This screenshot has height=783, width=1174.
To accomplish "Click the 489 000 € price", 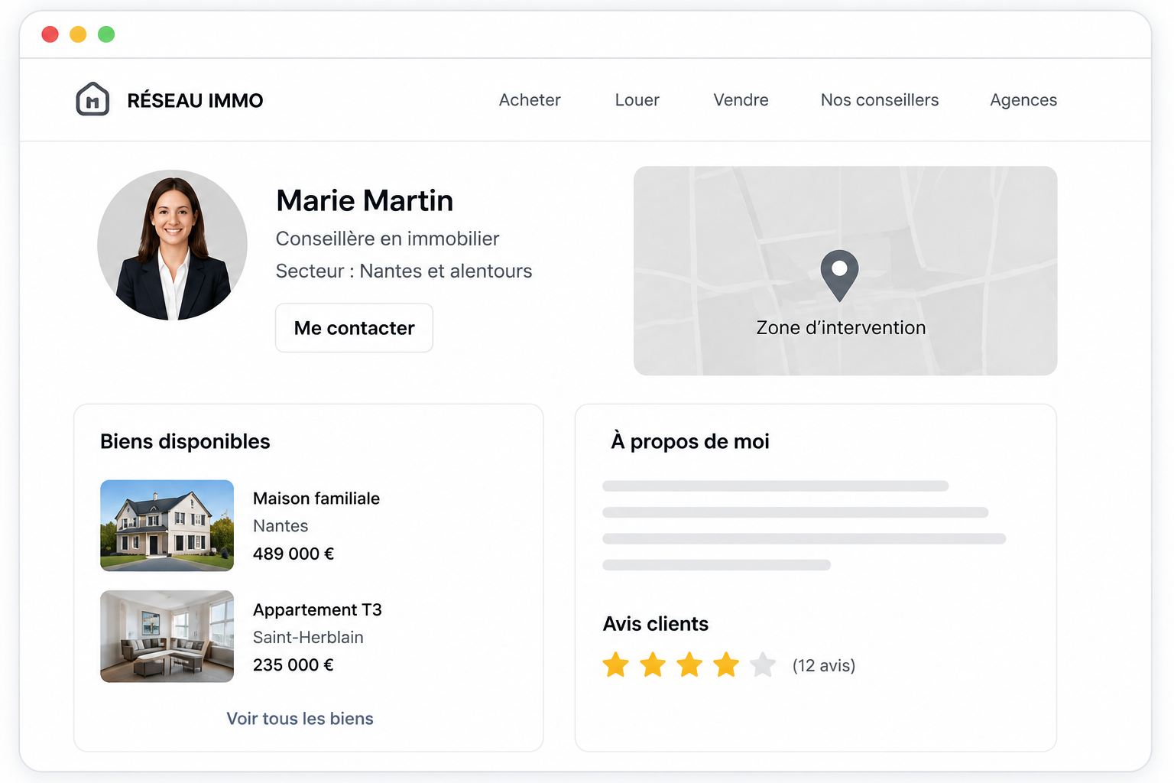I will pos(293,554).
